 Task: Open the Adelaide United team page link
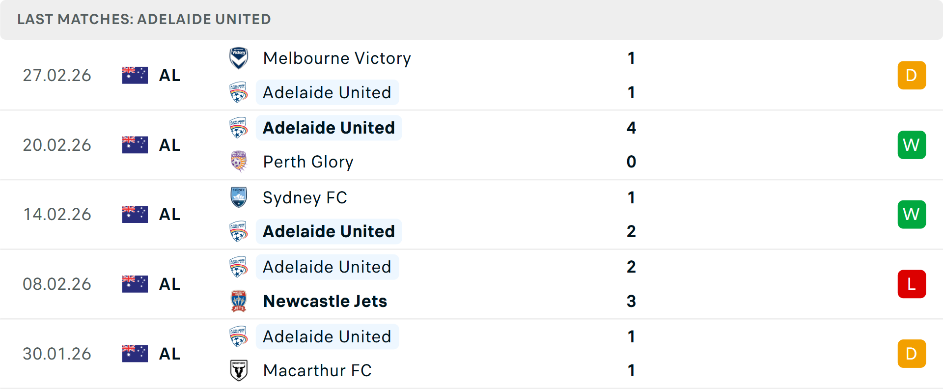click(x=327, y=92)
